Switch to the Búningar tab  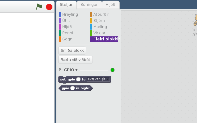click(x=89, y=5)
